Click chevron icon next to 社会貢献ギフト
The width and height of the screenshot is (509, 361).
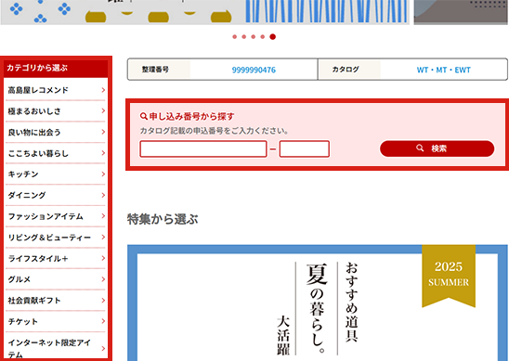(103, 300)
